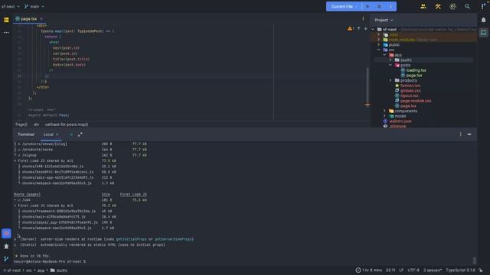This screenshot has width=490, height=275.
Task: Close the page.tsx editor tab
Action: point(41,18)
